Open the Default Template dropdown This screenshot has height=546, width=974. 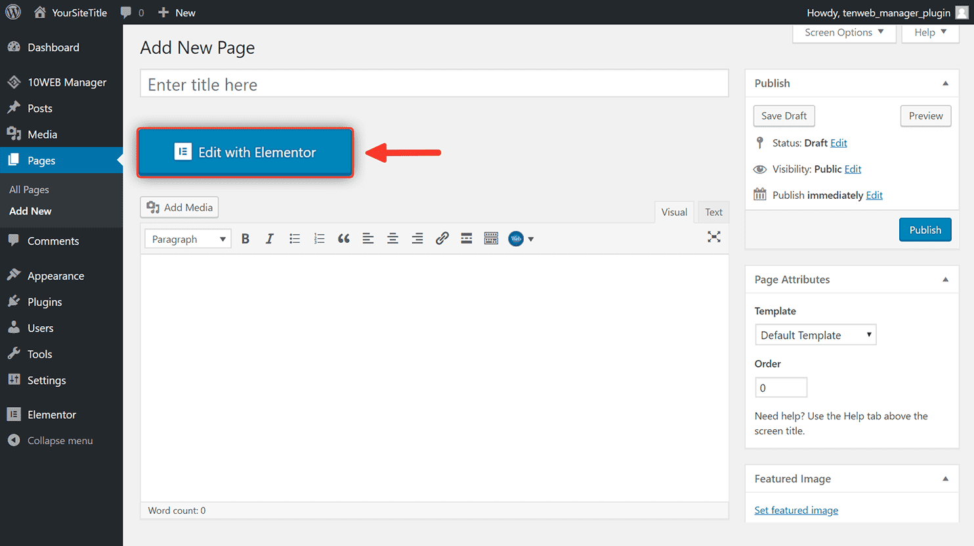[x=816, y=335]
